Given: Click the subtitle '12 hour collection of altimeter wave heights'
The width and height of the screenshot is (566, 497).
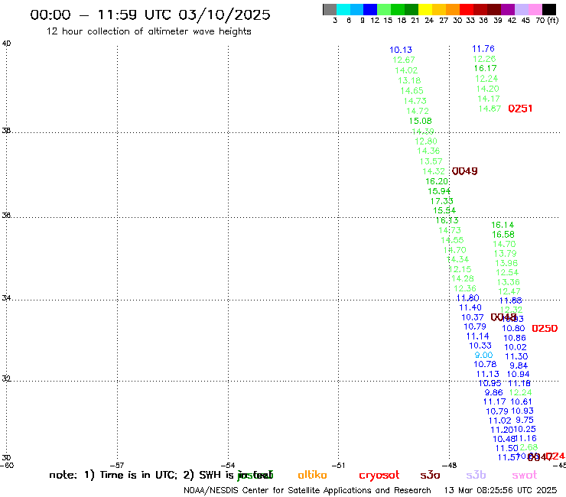Looking at the screenshot, I should point(148,31).
